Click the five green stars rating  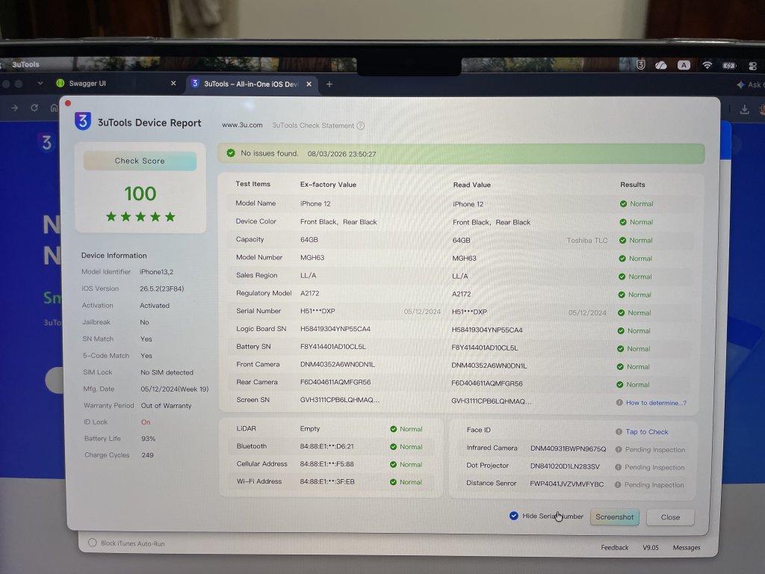click(x=140, y=217)
